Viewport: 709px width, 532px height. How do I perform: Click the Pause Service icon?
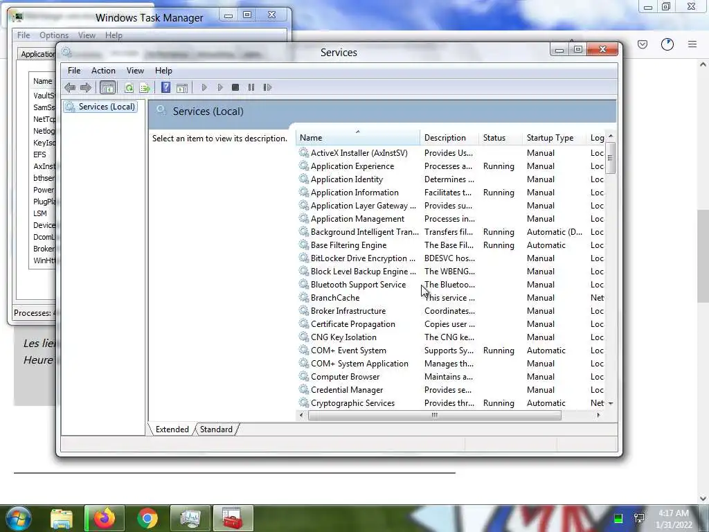(251, 87)
